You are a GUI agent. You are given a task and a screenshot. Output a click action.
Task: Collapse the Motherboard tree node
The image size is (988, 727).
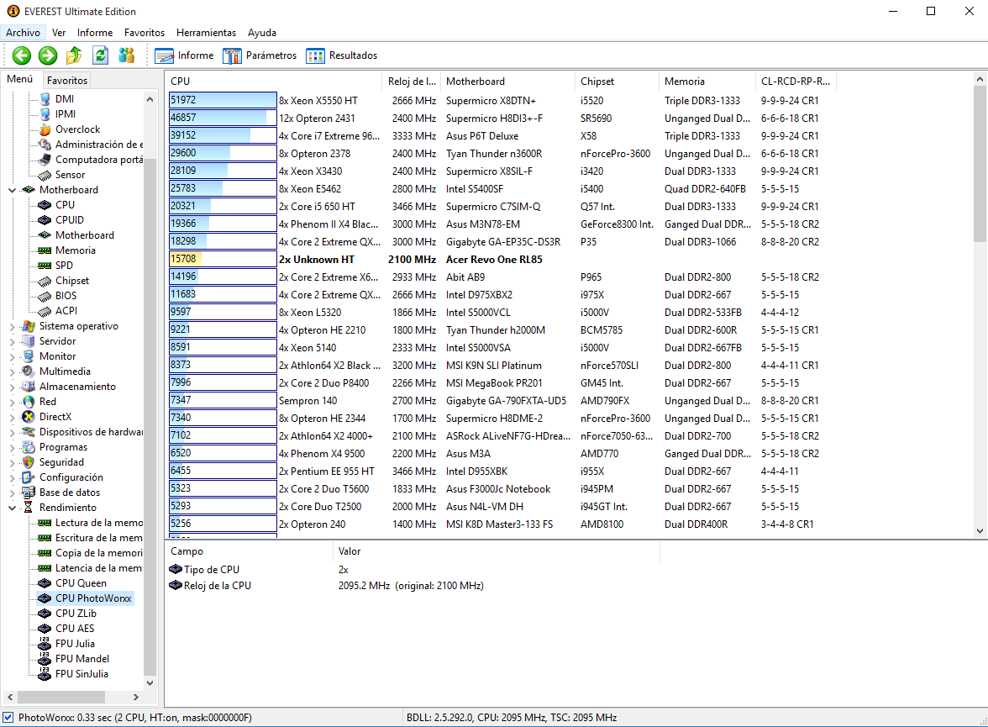12,190
